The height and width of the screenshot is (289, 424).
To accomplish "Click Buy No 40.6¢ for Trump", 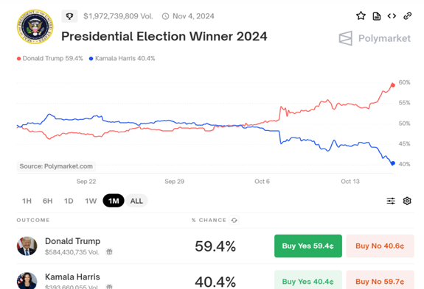I will click(x=380, y=246).
